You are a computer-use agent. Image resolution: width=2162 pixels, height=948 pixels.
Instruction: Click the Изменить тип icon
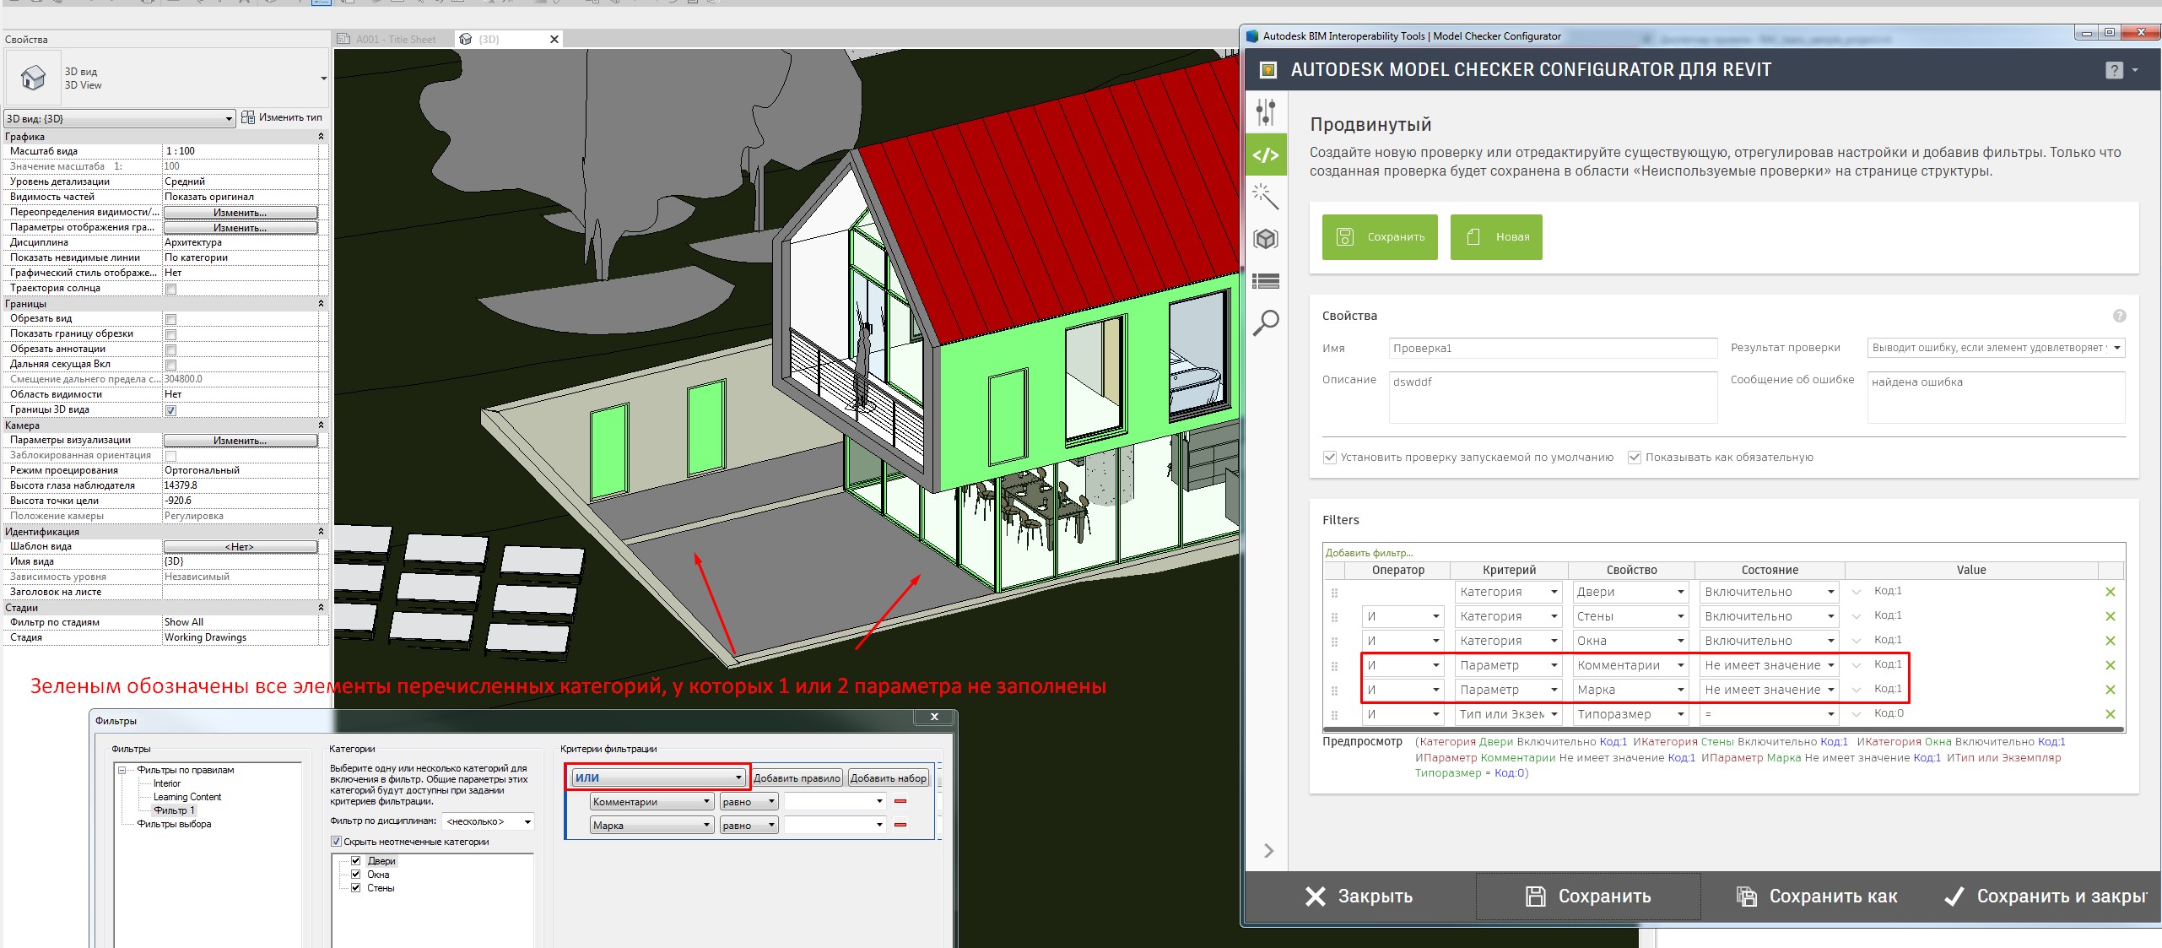point(248,117)
